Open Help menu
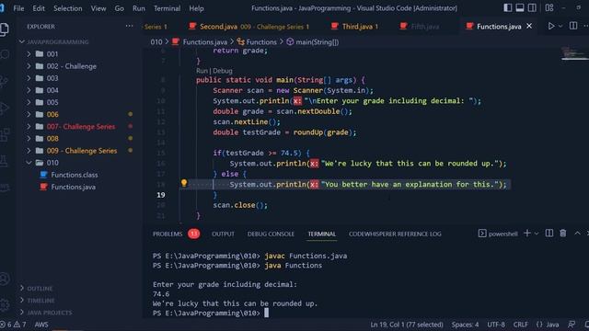The width and height of the screenshot is (589, 331). [x=196, y=8]
